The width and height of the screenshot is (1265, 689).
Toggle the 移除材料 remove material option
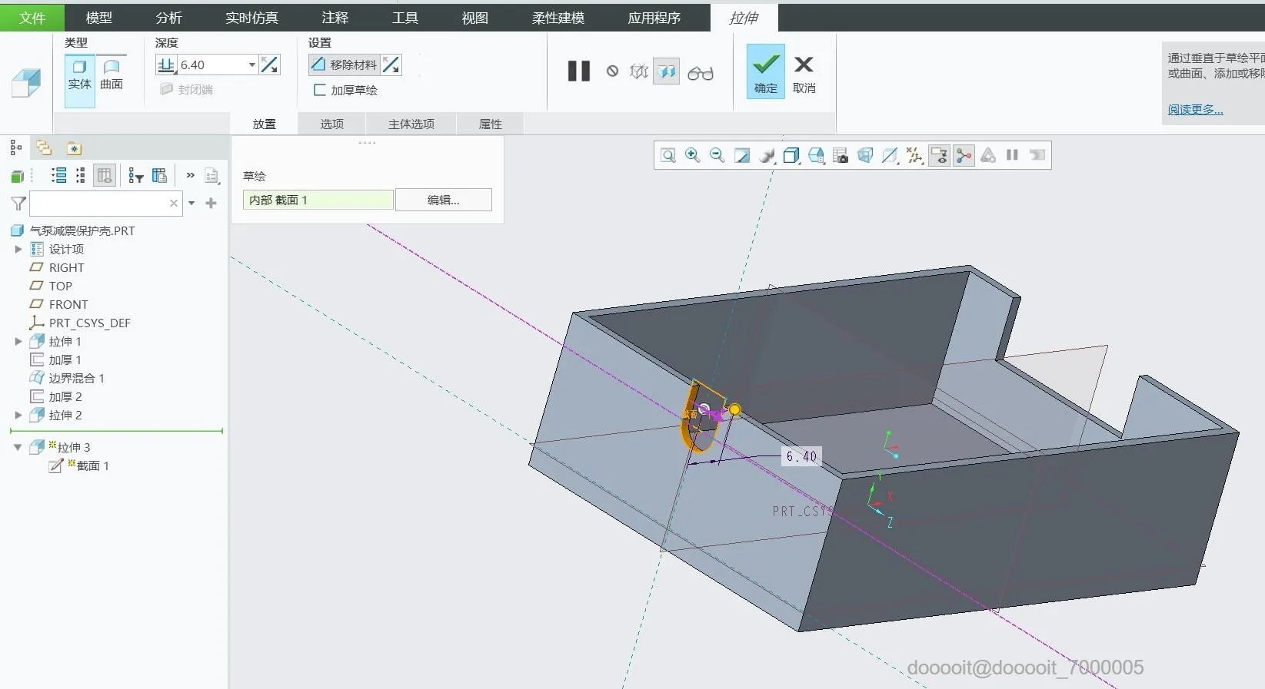[345, 65]
